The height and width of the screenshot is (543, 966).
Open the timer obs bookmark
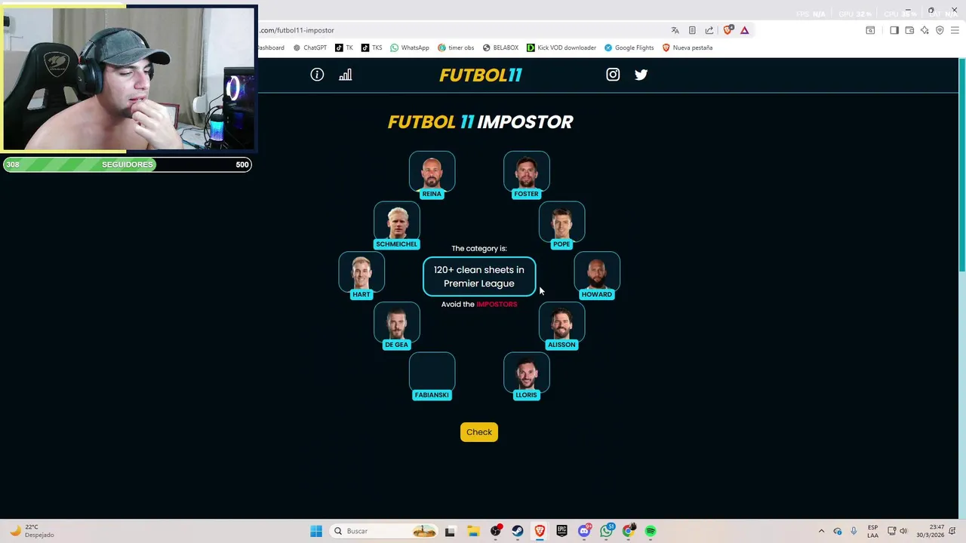[456, 48]
